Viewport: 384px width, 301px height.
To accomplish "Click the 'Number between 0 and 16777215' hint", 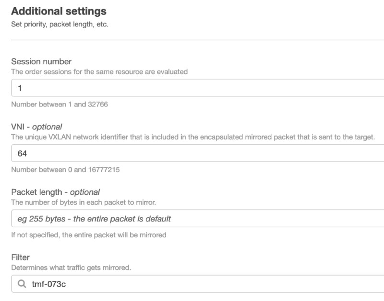I will (x=65, y=170).
